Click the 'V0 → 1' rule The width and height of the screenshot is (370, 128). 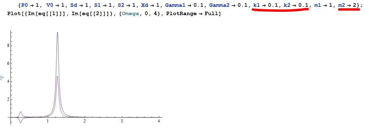click(55, 5)
